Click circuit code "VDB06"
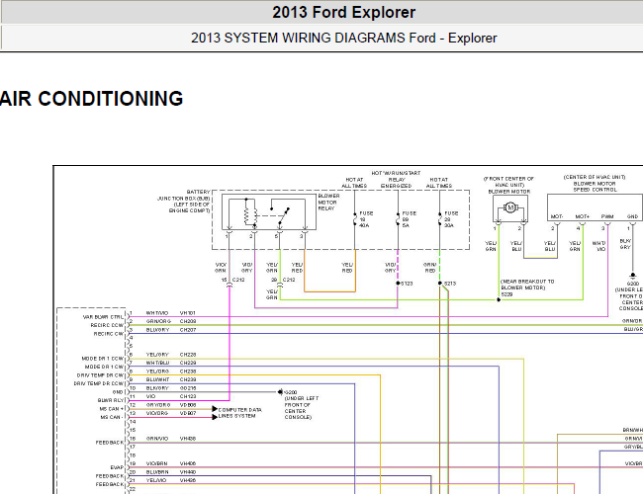 click(x=188, y=405)
